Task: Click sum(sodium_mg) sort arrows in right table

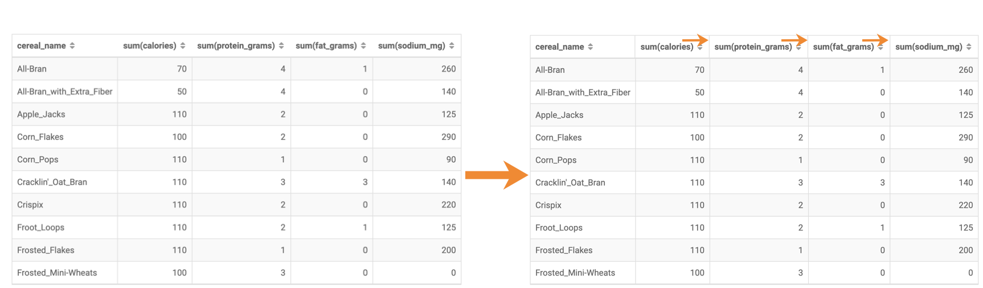Action: point(969,47)
